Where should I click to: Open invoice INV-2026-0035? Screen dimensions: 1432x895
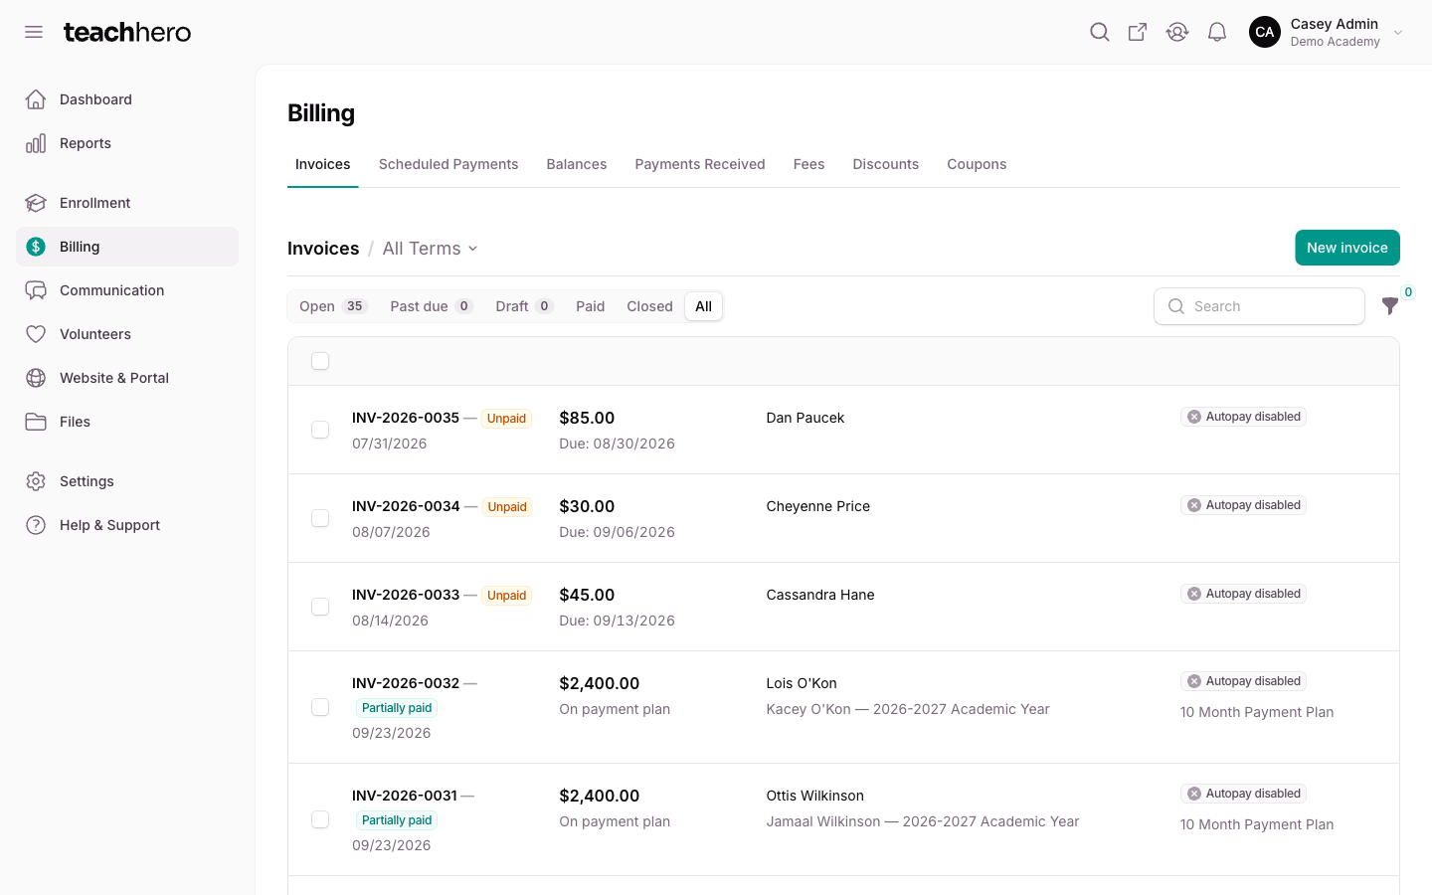pyautogui.click(x=406, y=418)
